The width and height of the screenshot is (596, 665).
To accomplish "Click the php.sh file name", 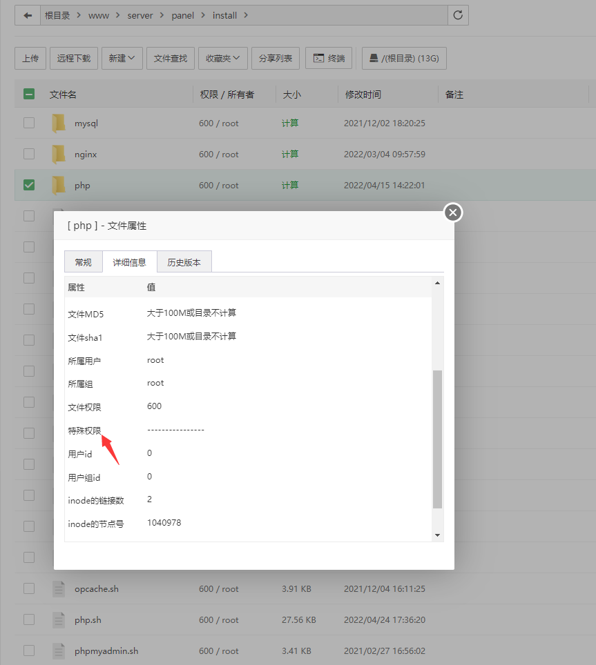I will pos(88,620).
